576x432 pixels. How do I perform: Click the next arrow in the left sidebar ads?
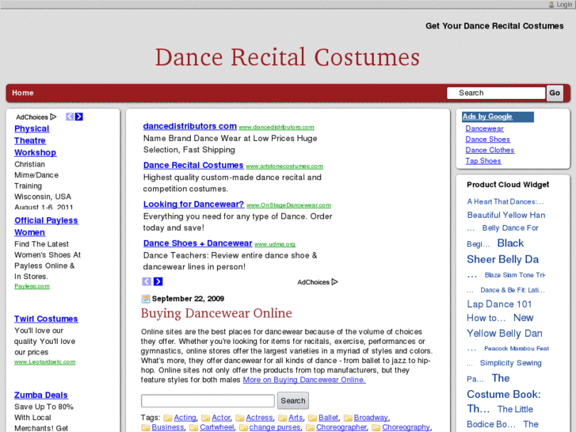79,117
